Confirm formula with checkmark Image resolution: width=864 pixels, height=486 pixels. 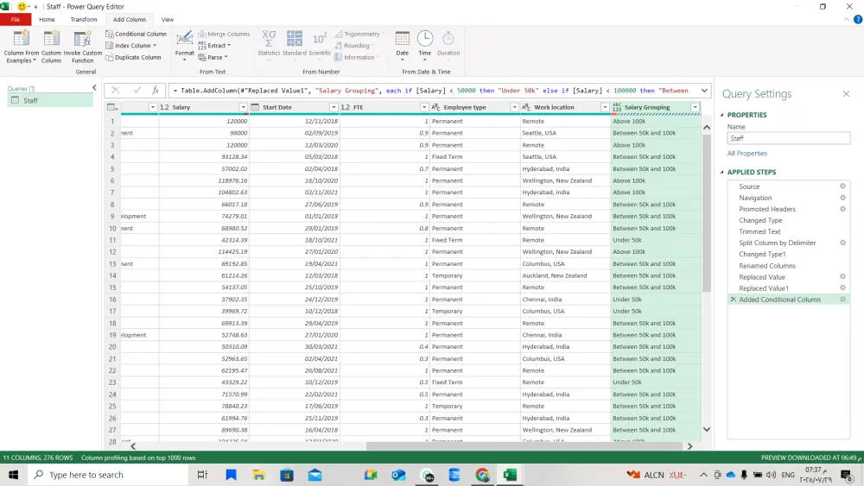[x=137, y=91]
